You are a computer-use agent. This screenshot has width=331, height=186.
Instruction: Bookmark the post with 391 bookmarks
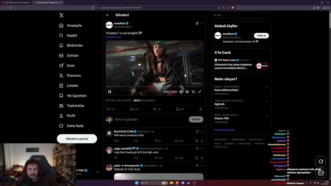(x=180, y=109)
